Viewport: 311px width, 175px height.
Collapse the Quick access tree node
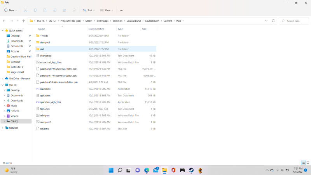coord(3,31)
